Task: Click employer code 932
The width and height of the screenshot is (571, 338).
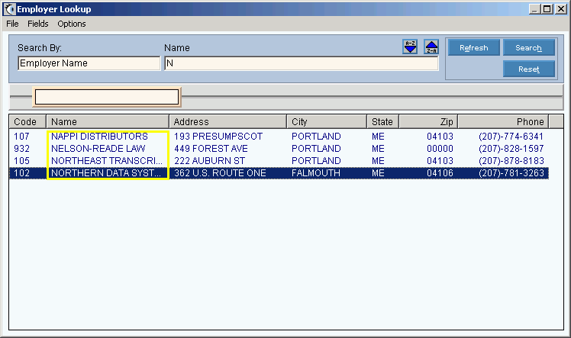Action: point(21,149)
